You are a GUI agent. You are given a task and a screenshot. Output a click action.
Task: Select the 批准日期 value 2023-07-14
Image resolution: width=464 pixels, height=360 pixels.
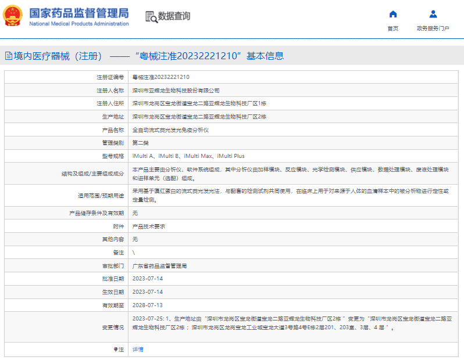click(x=147, y=279)
